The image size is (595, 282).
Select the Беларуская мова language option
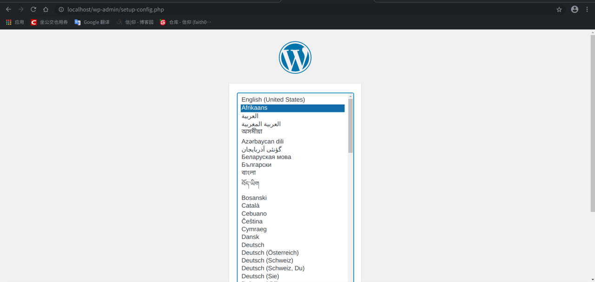[266, 157]
